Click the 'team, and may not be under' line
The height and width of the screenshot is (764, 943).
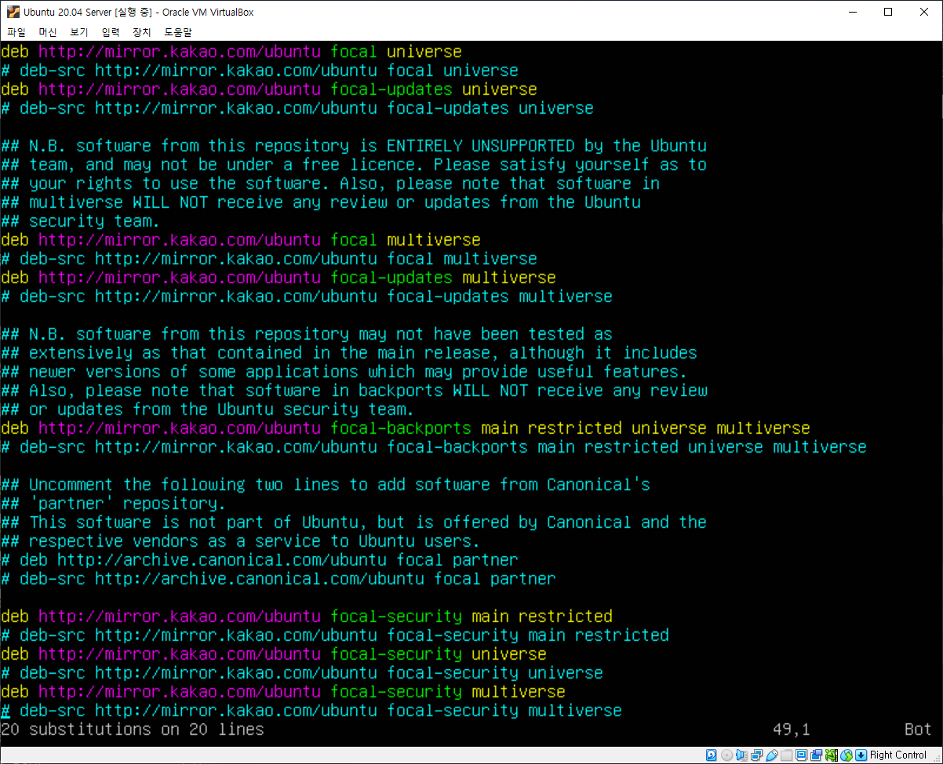(x=354, y=165)
